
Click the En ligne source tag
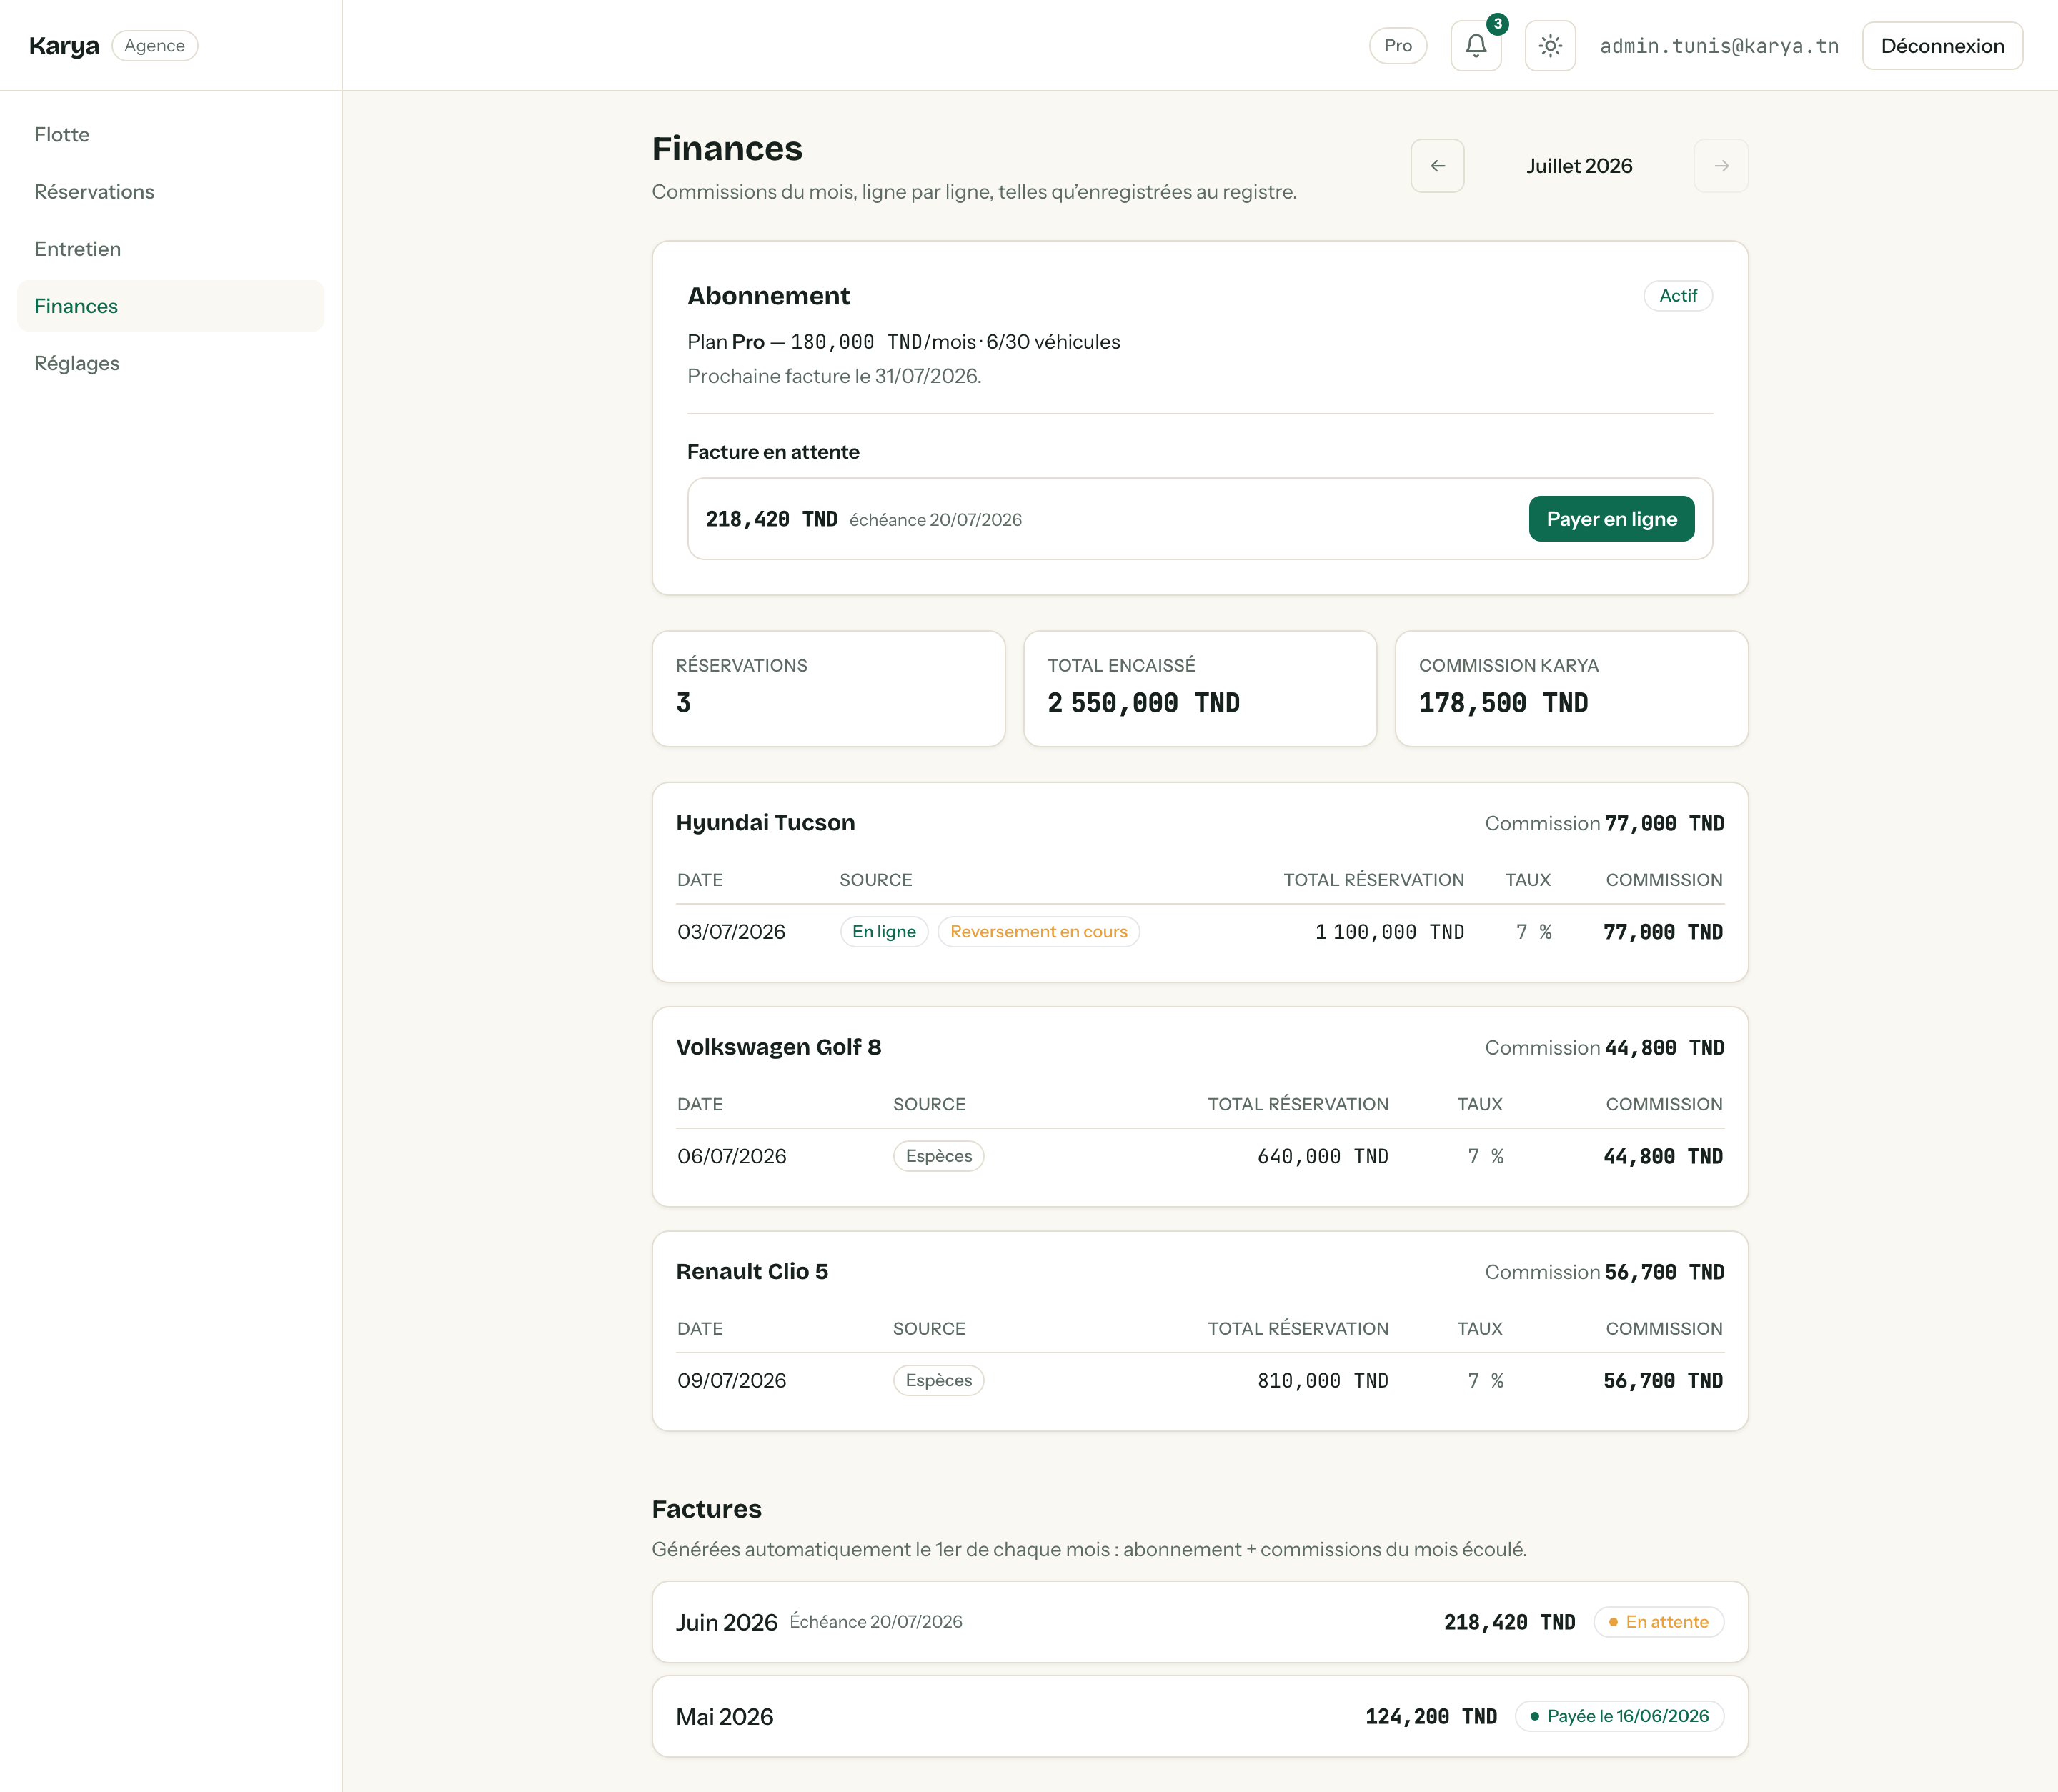[884, 932]
